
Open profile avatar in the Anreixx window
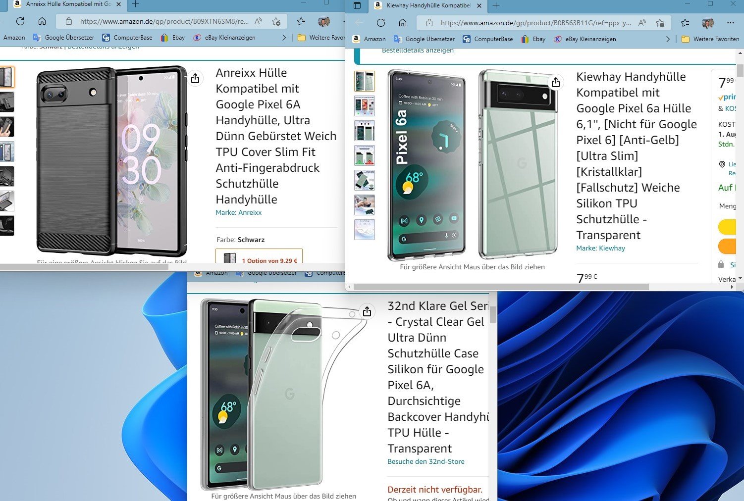point(324,21)
